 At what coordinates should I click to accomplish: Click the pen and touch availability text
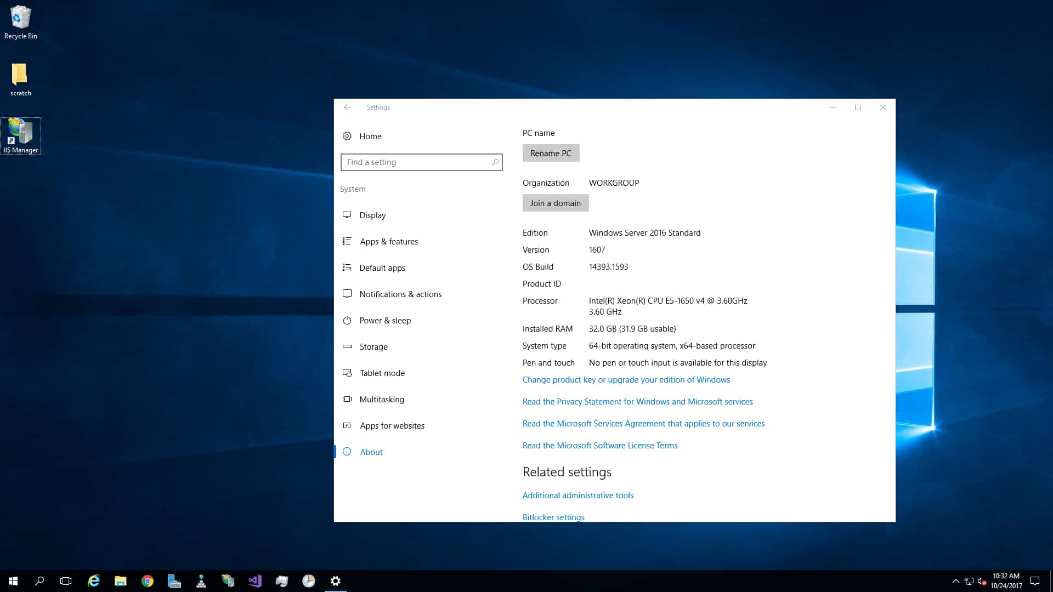(678, 362)
